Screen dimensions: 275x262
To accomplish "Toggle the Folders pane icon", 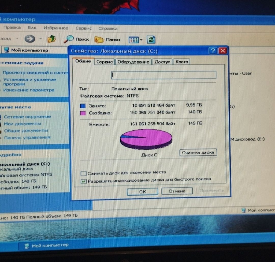I will [99, 40].
